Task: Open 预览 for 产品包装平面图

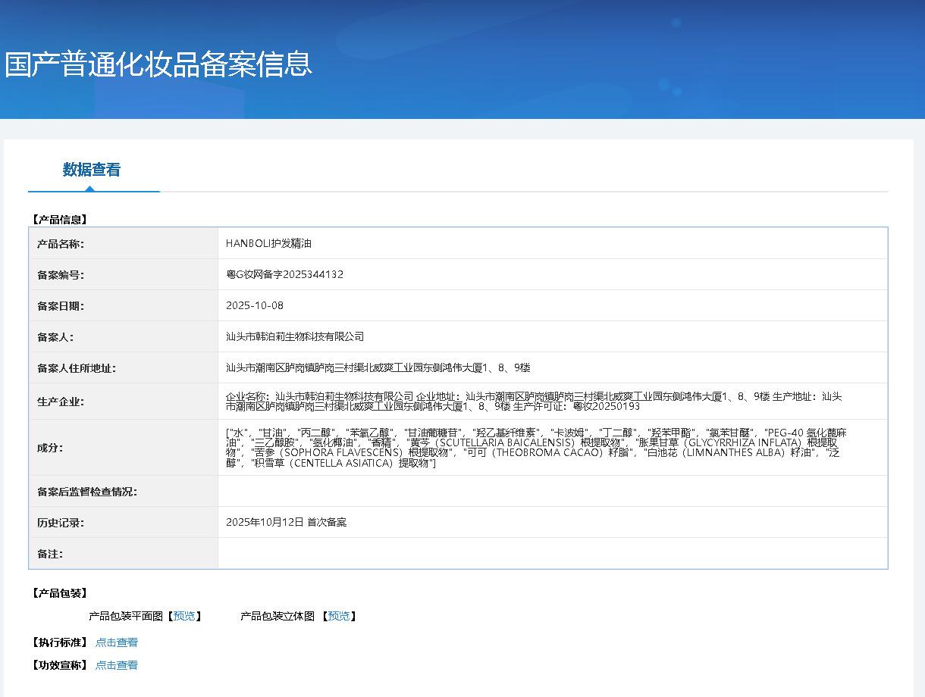Action: point(183,616)
